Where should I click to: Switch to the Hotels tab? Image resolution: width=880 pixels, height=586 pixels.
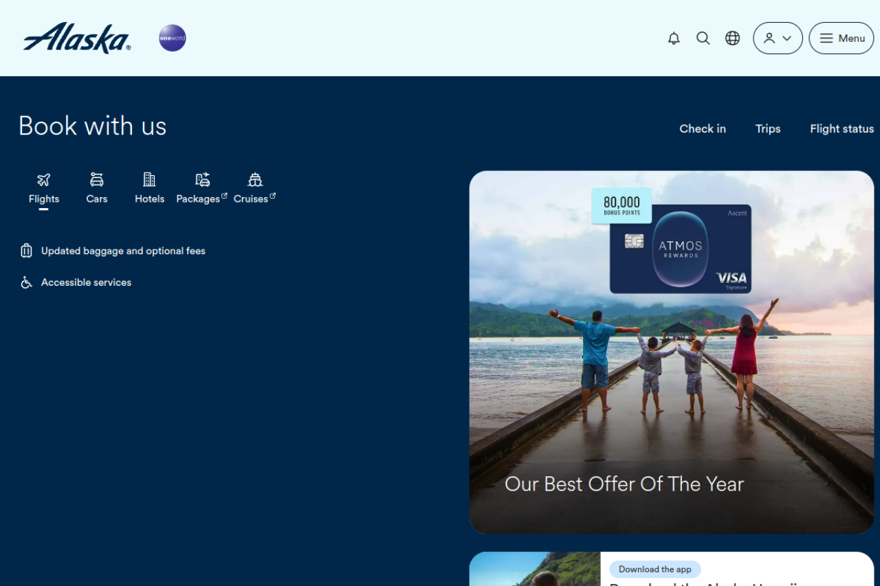pyautogui.click(x=149, y=189)
